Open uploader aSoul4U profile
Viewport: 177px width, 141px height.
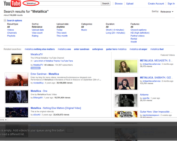[37, 115]
